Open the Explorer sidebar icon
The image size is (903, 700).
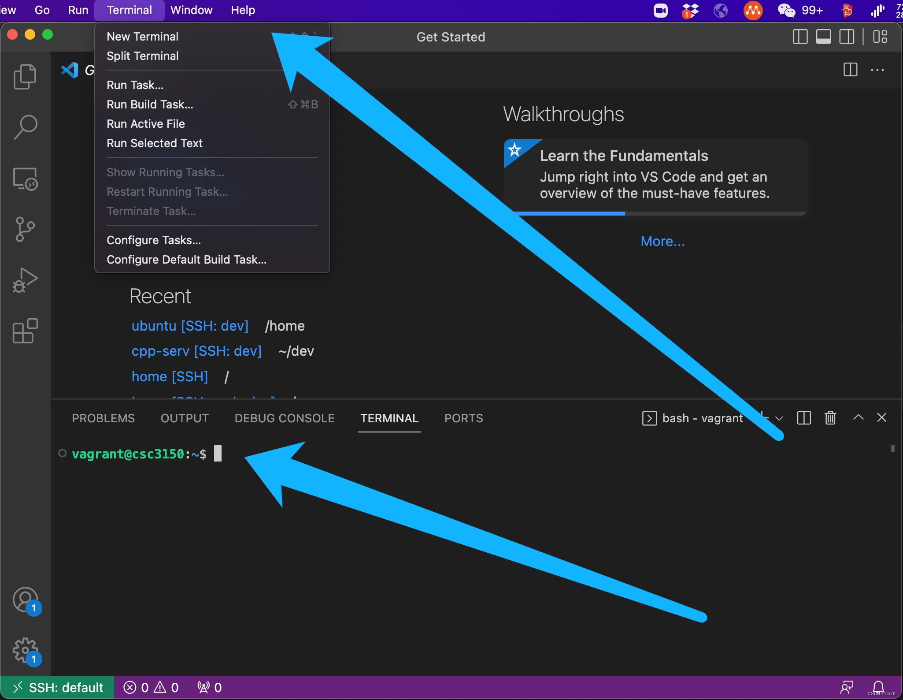tap(25, 77)
